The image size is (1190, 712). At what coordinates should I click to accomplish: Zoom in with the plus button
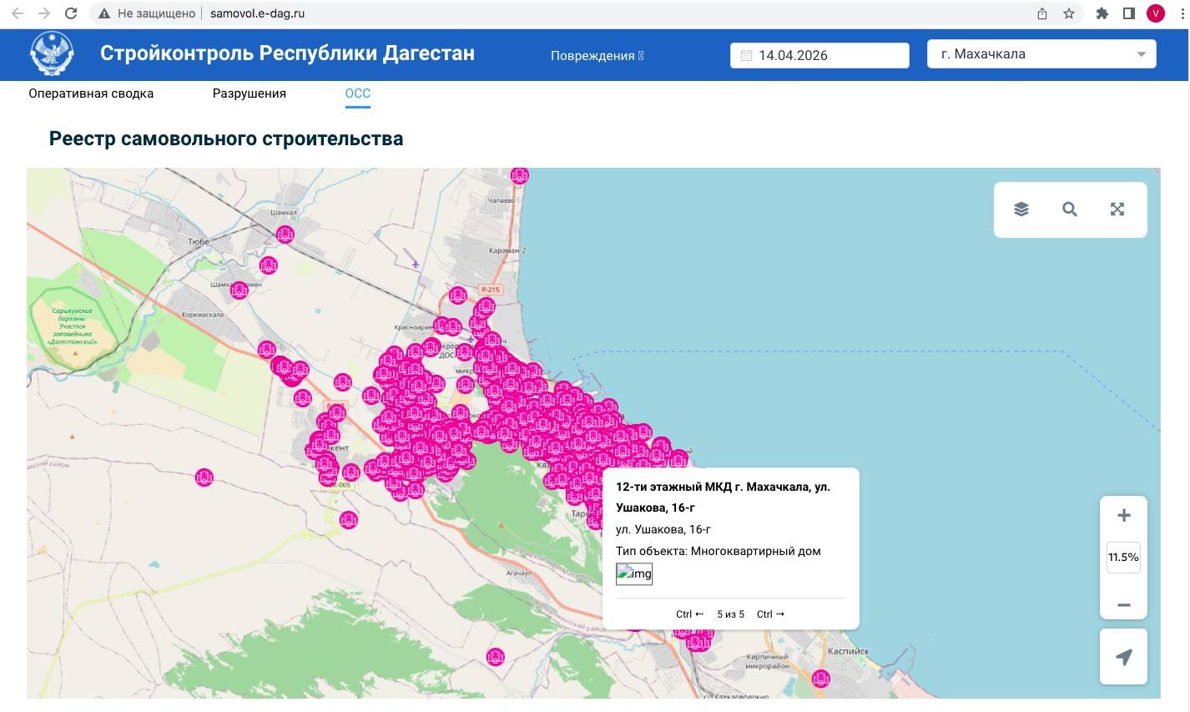(1123, 516)
